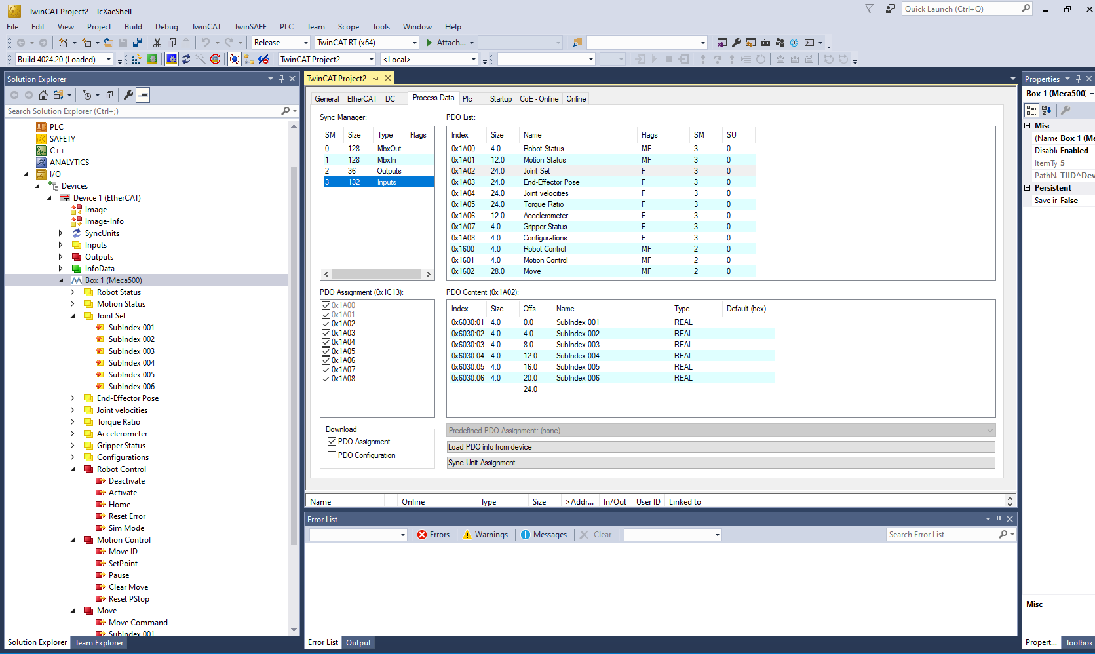Click the Home icon in Solution Explorer
The width and height of the screenshot is (1095, 654).
pos(43,95)
